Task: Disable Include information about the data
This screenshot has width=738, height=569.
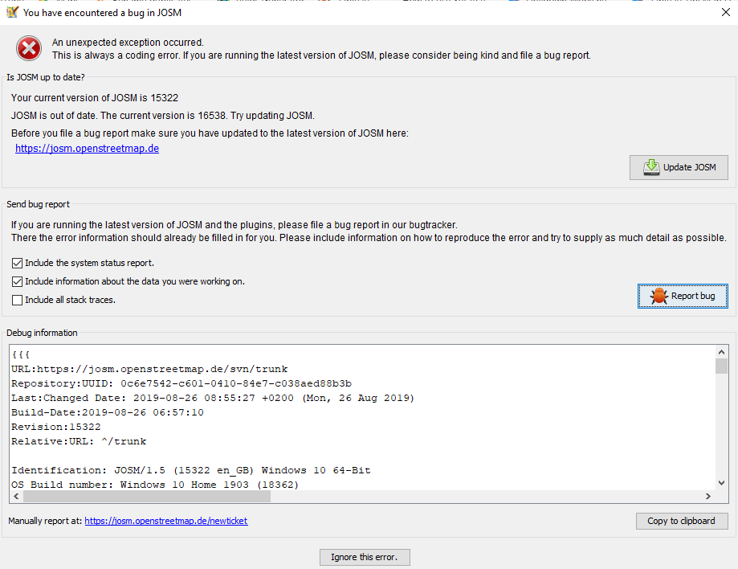Action: [18, 281]
